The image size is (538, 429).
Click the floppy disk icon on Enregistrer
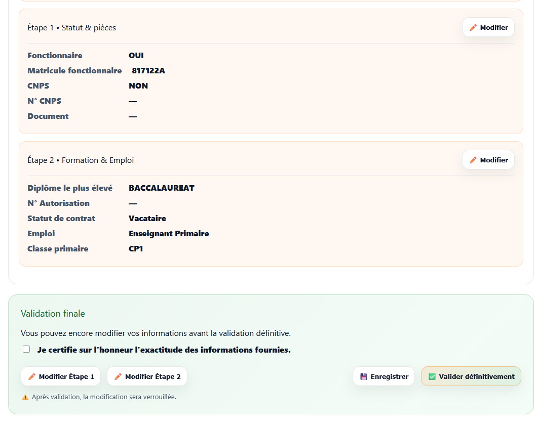point(364,377)
